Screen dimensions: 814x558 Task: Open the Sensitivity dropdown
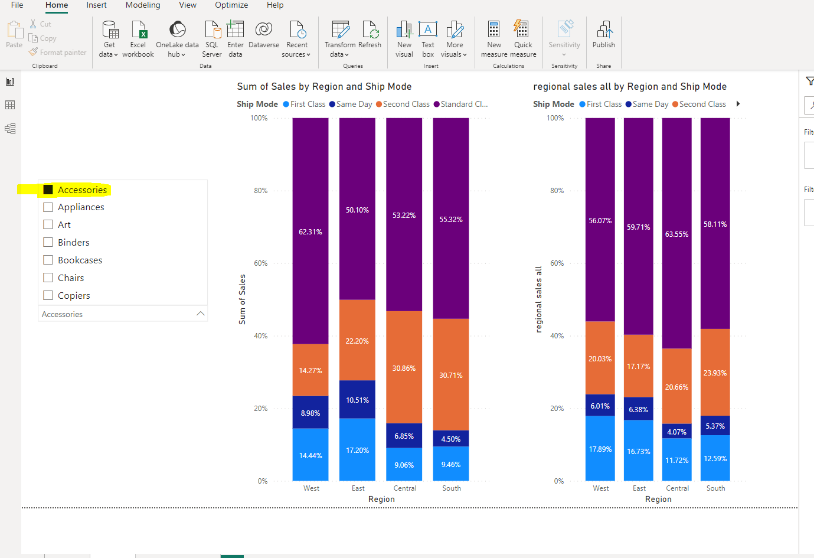click(564, 39)
